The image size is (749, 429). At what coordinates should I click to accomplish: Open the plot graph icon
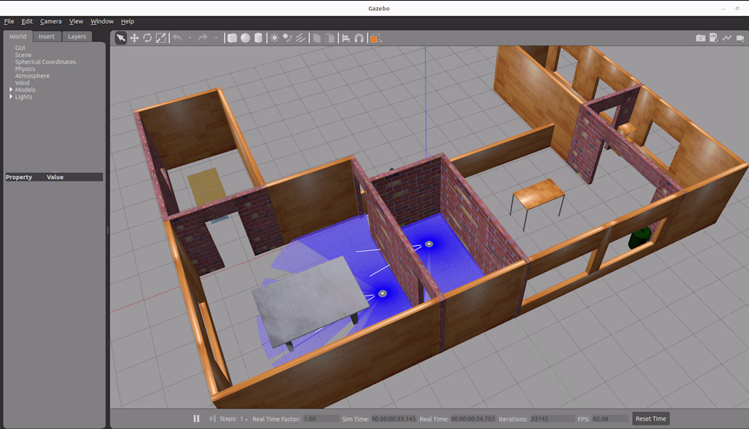[x=727, y=38]
